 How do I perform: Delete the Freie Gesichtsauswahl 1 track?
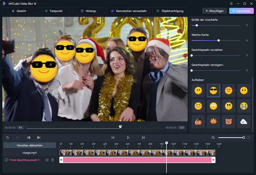pyautogui.click(x=52, y=160)
